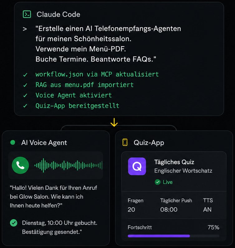Click the green status dot beside AI Voice Agent
Image resolution: width=235 pixels, height=248 pixels.
[x=13, y=142]
